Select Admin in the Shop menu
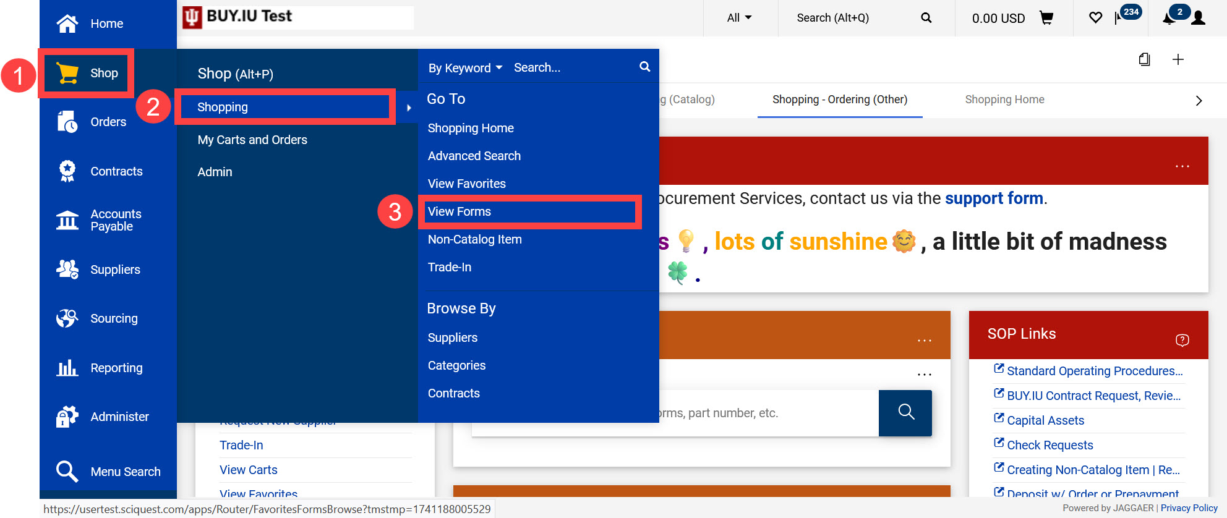1227x518 pixels. [215, 172]
